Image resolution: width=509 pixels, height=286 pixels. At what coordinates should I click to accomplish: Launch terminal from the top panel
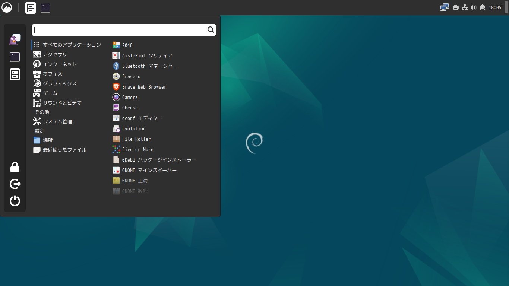(x=45, y=7)
